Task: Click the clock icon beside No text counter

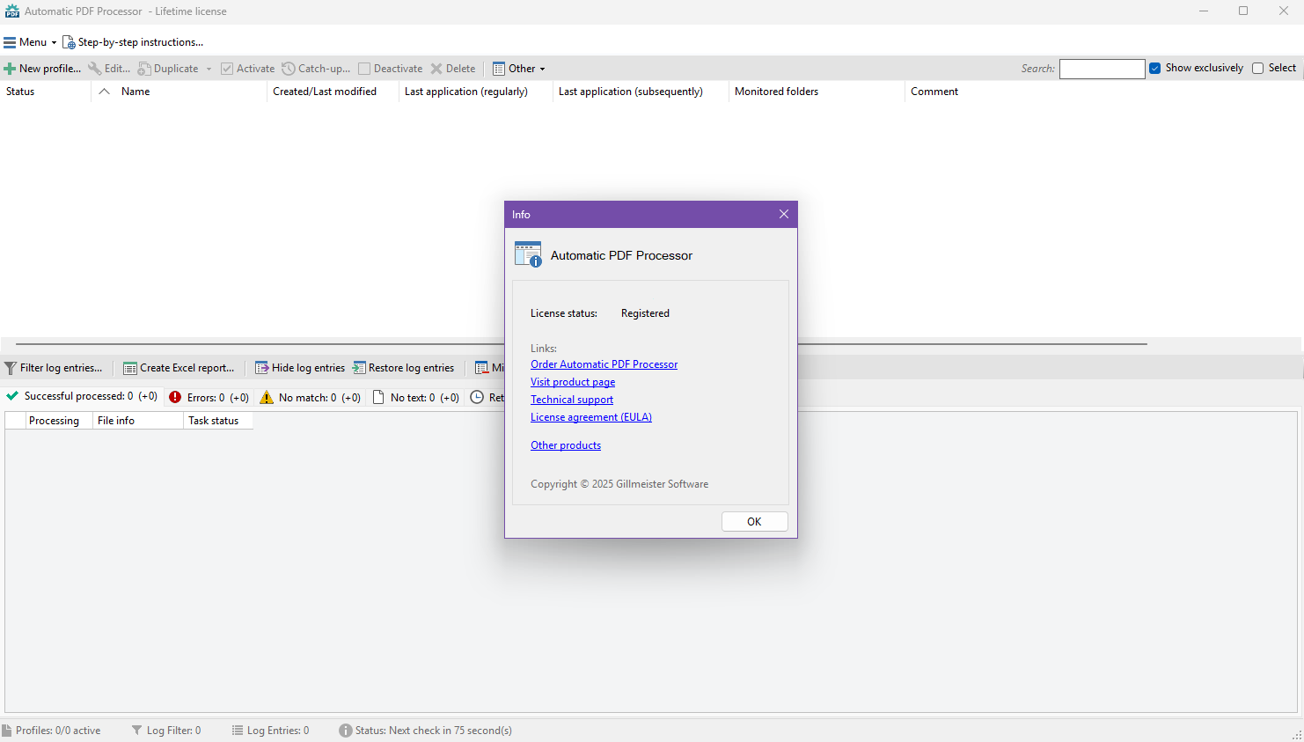Action: [x=477, y=397]
